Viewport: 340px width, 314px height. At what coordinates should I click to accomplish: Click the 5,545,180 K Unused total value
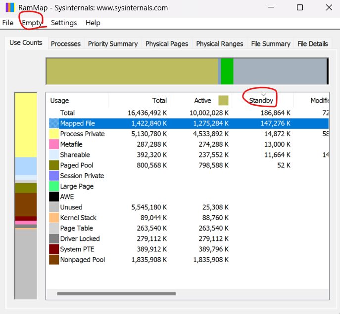[149, 207]
